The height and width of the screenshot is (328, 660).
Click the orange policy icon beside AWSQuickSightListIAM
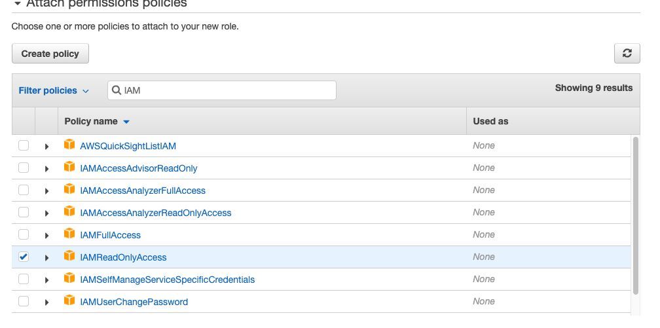point(69,145)
